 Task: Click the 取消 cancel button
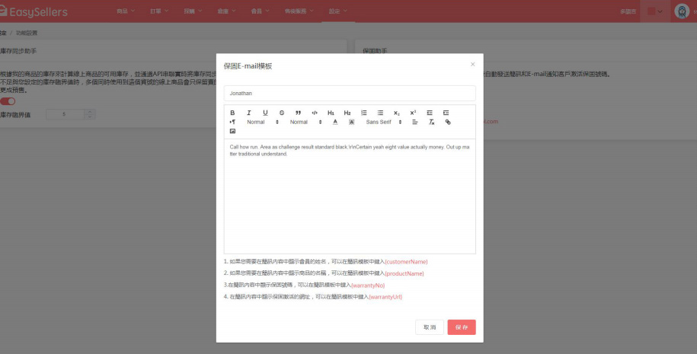(x=430, y=327)
